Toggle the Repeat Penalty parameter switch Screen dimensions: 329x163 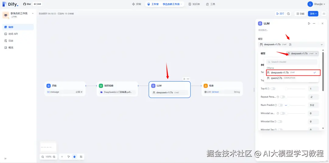283,97
